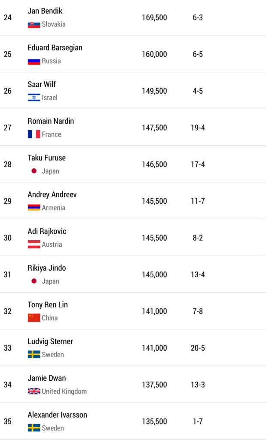This screenshot has height=440, width=266.
Task: Click the France flag under Romain Nardin
Action: [x=34, y=134]
